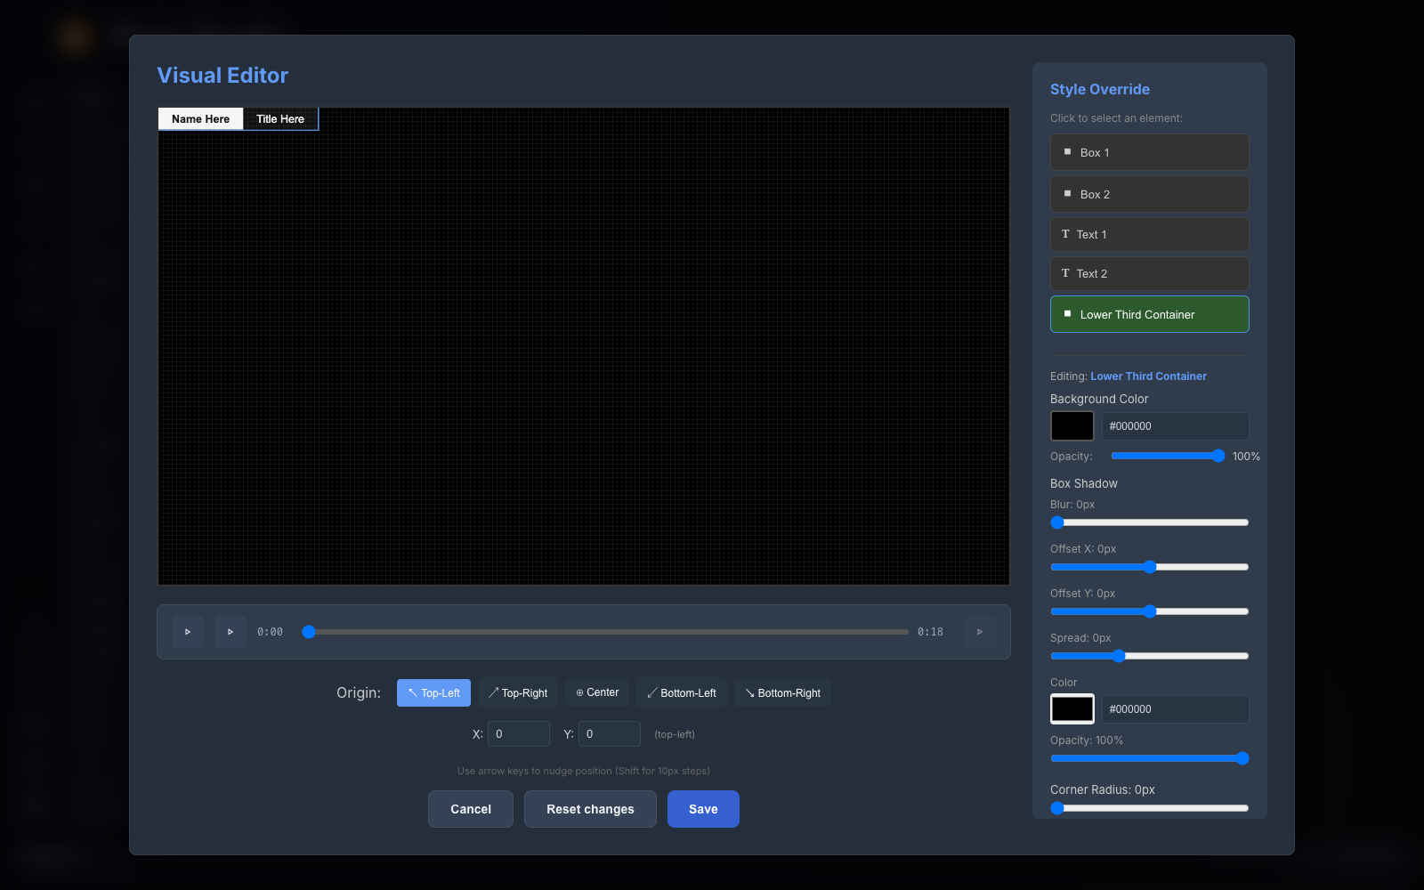Click the Visual Editor title
Image resolution: width=1424 pixels, height=890 pixels.
tap(222, 76)
